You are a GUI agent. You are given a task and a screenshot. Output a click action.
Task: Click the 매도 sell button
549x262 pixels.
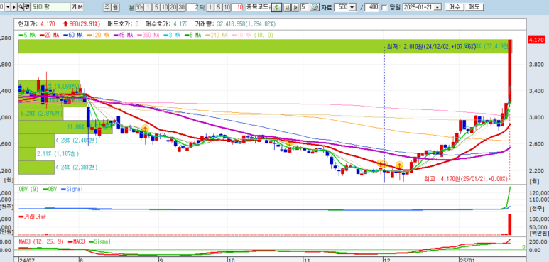[474, 6]
